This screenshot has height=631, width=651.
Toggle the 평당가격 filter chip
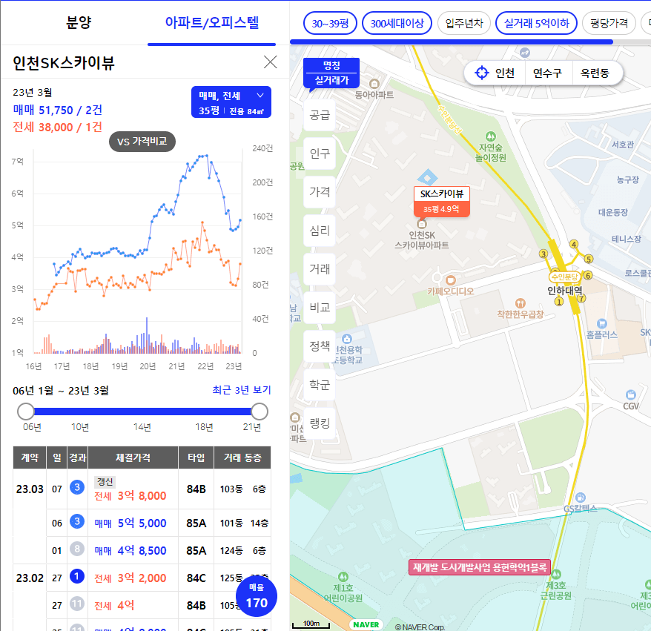609,23
